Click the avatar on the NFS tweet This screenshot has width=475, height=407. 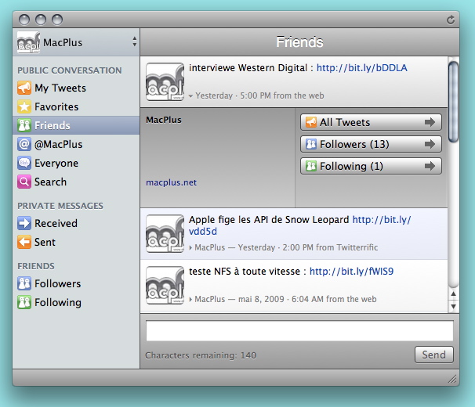click(165, 285)
